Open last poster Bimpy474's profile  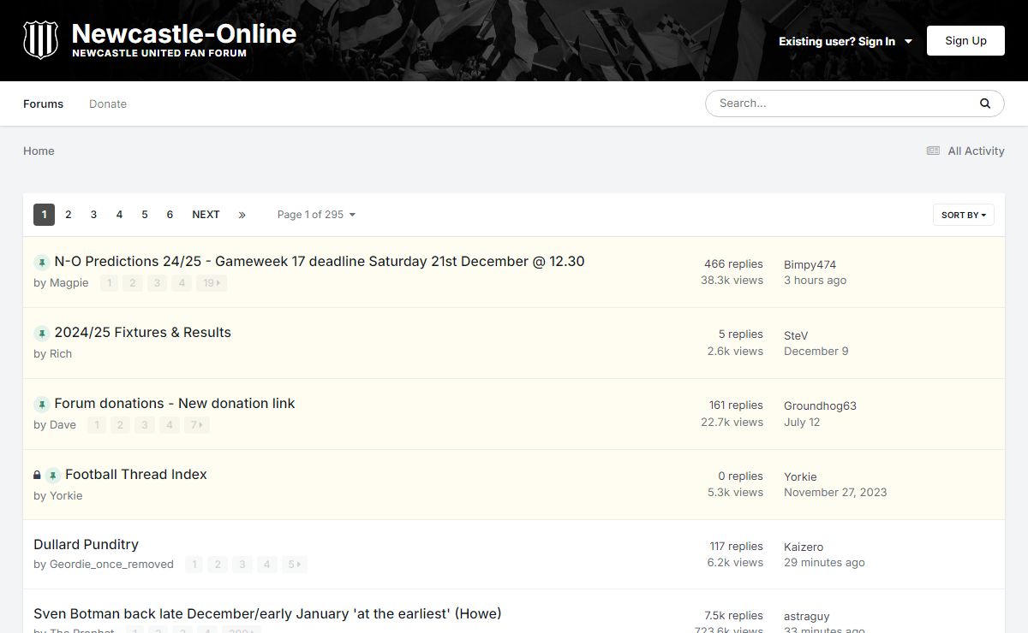810,265
